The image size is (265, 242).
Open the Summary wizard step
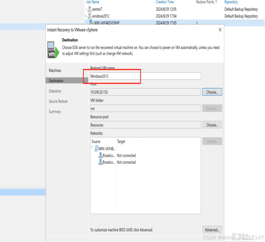tap(55, 112)
